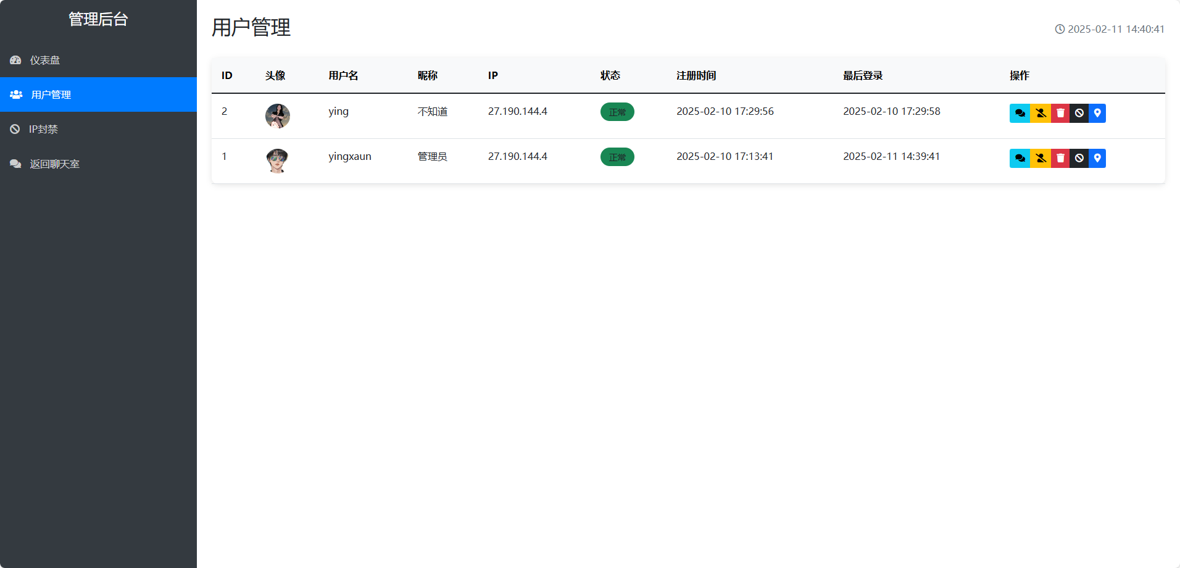Select 用户管理 in the sidebar

[51, 94]
